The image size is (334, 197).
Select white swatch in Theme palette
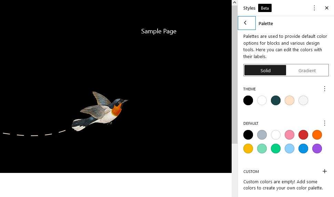[x=262, y=100]
